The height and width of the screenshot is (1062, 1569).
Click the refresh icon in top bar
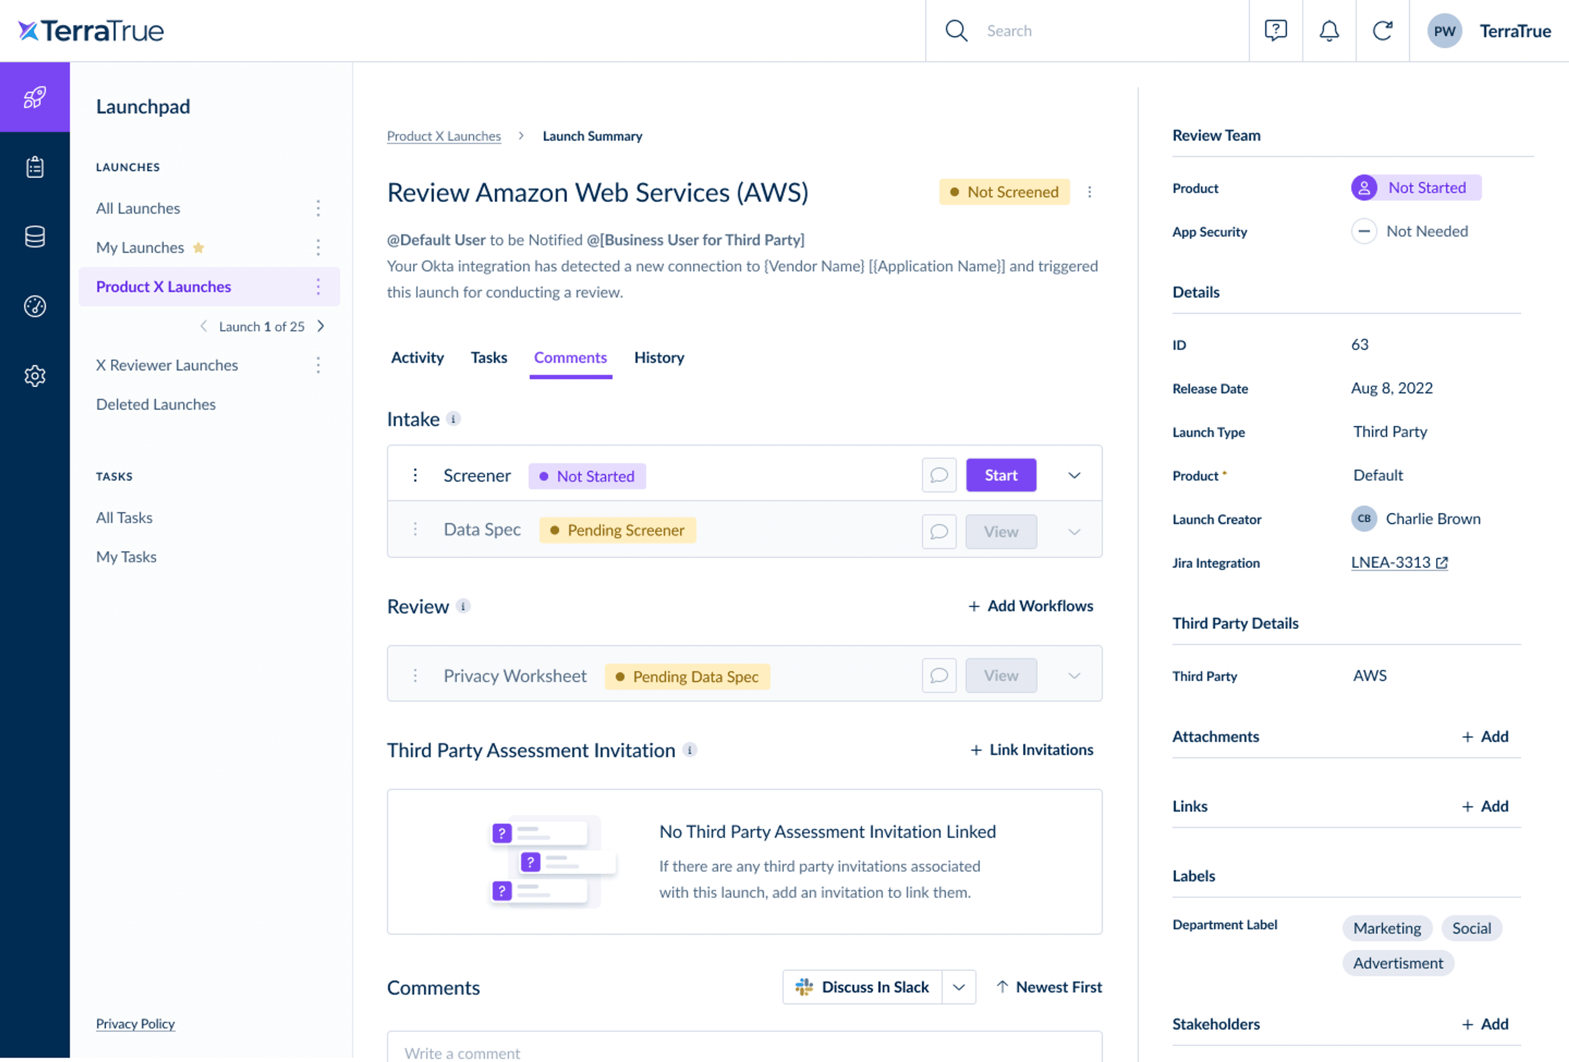(x=1382, y=30)
